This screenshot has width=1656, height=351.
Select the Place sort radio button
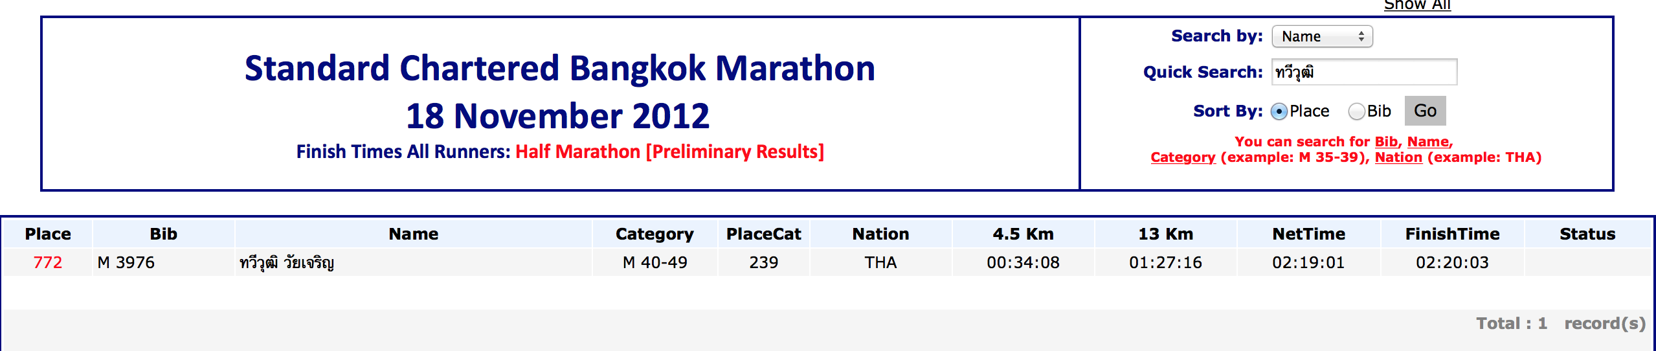click(x=1279, y=111)
